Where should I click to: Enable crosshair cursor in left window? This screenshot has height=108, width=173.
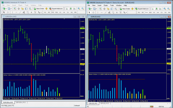8,12
